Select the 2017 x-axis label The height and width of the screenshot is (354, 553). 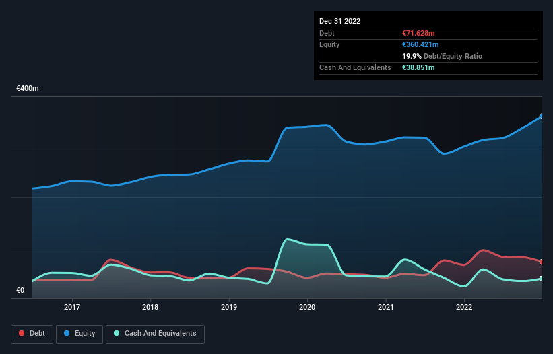[72, 307]
